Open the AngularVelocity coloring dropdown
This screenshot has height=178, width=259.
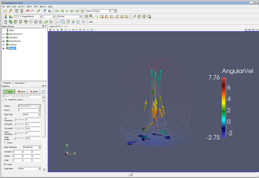(x=30, y=17)
